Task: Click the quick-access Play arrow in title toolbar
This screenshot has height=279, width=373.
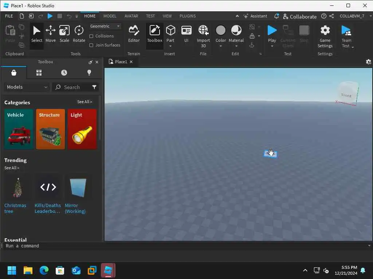Action: point(50,16)
